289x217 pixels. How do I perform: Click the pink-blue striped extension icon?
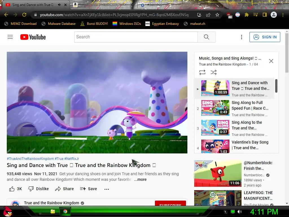coord(238,15)
